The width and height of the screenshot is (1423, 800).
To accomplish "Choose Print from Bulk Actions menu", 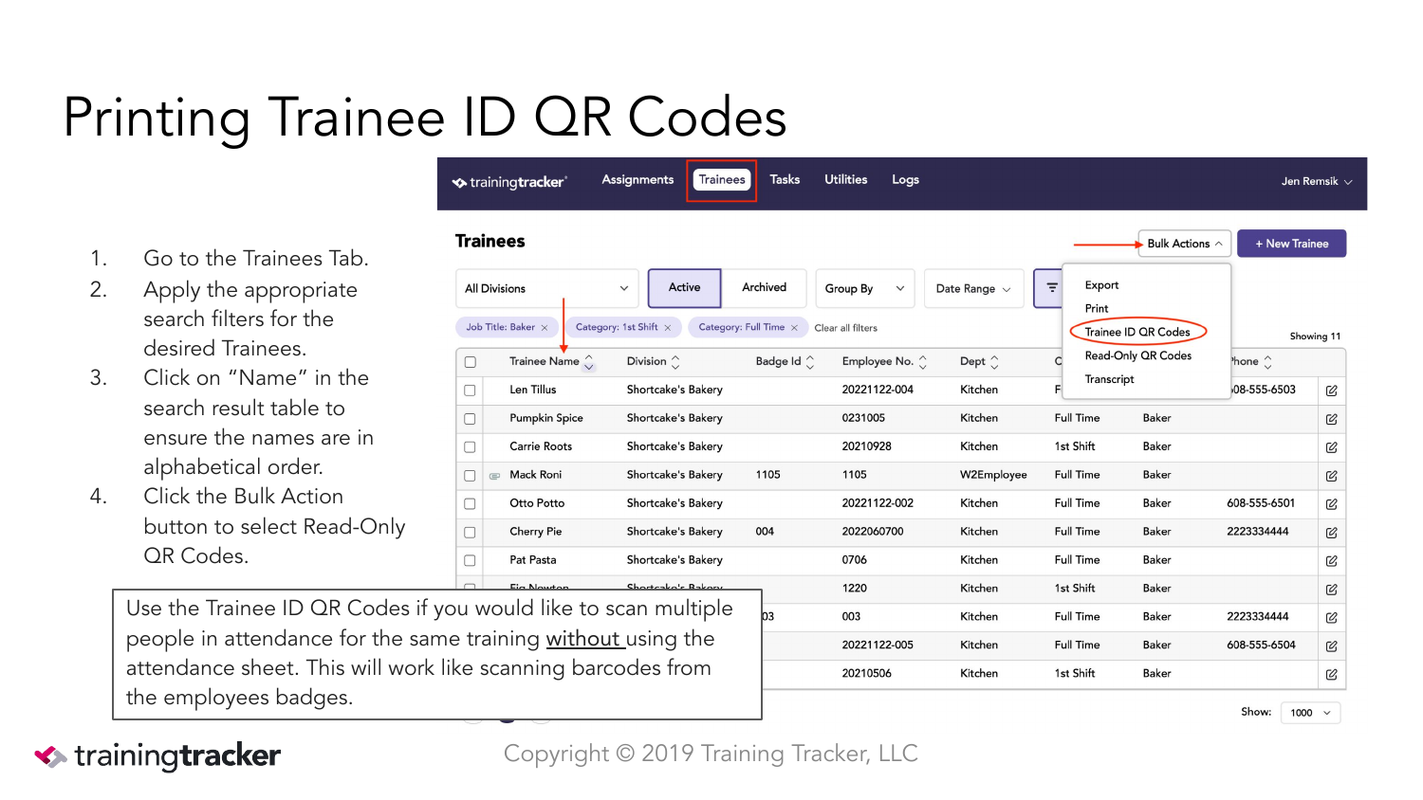I will pyautogui.click(x=1097, y=309).
